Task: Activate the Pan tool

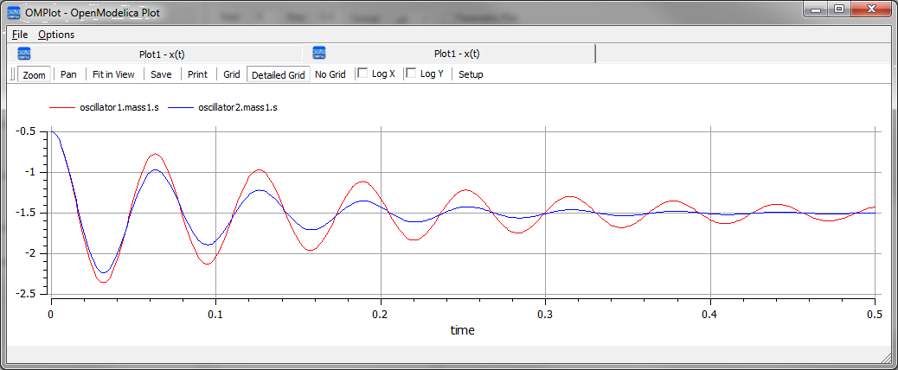Action: 68,74
